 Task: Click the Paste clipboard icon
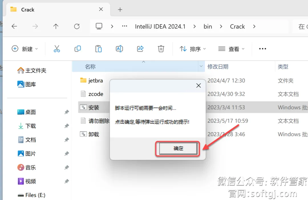coord(98,49)
